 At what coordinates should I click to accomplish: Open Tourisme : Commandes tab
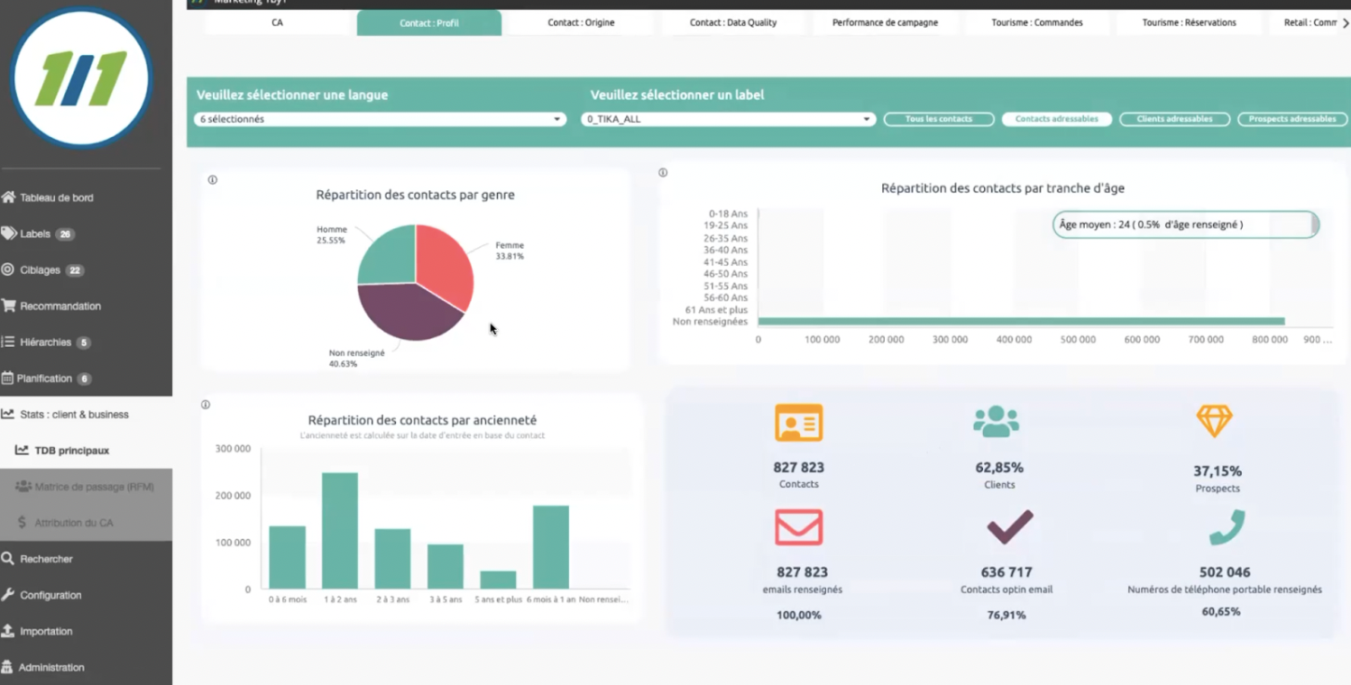pyautogui.click(x=1037, y=23)
